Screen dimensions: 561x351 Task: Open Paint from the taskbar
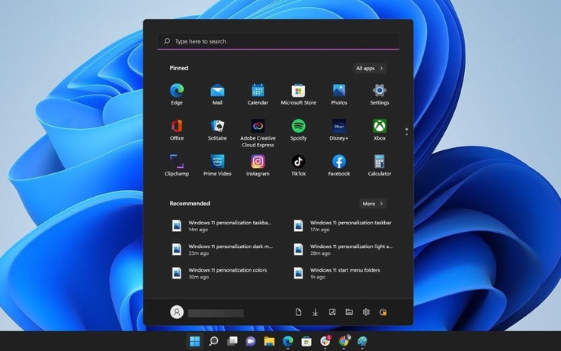[x=362, y=341]
